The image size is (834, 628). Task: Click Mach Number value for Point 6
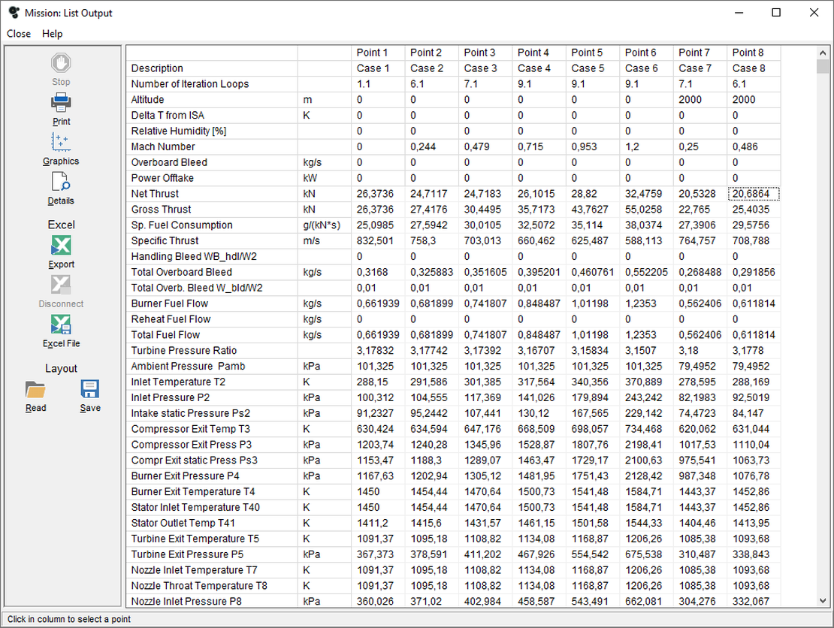(633, 146)
